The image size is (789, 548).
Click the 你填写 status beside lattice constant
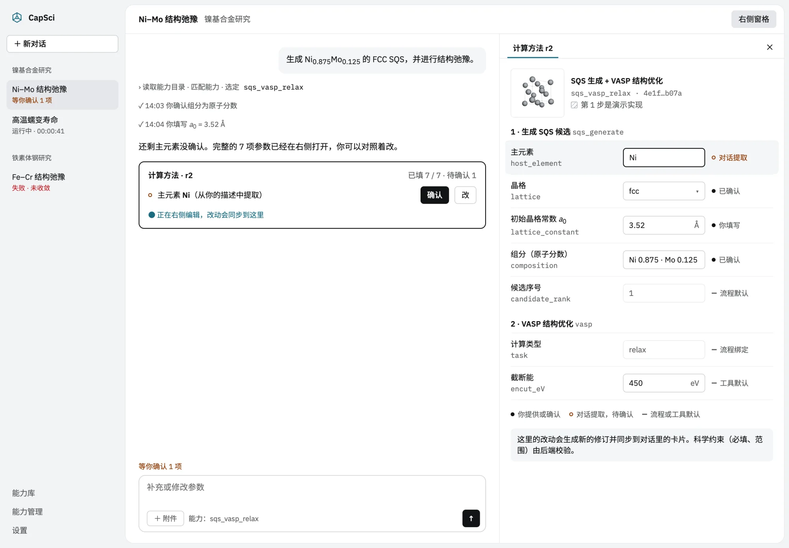click(726, 225)
